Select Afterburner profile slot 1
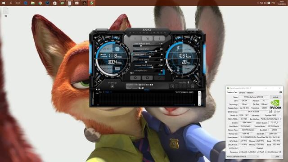Image resolution: width=288 pixels, height=162 pixels. click(x=172, y=86)
